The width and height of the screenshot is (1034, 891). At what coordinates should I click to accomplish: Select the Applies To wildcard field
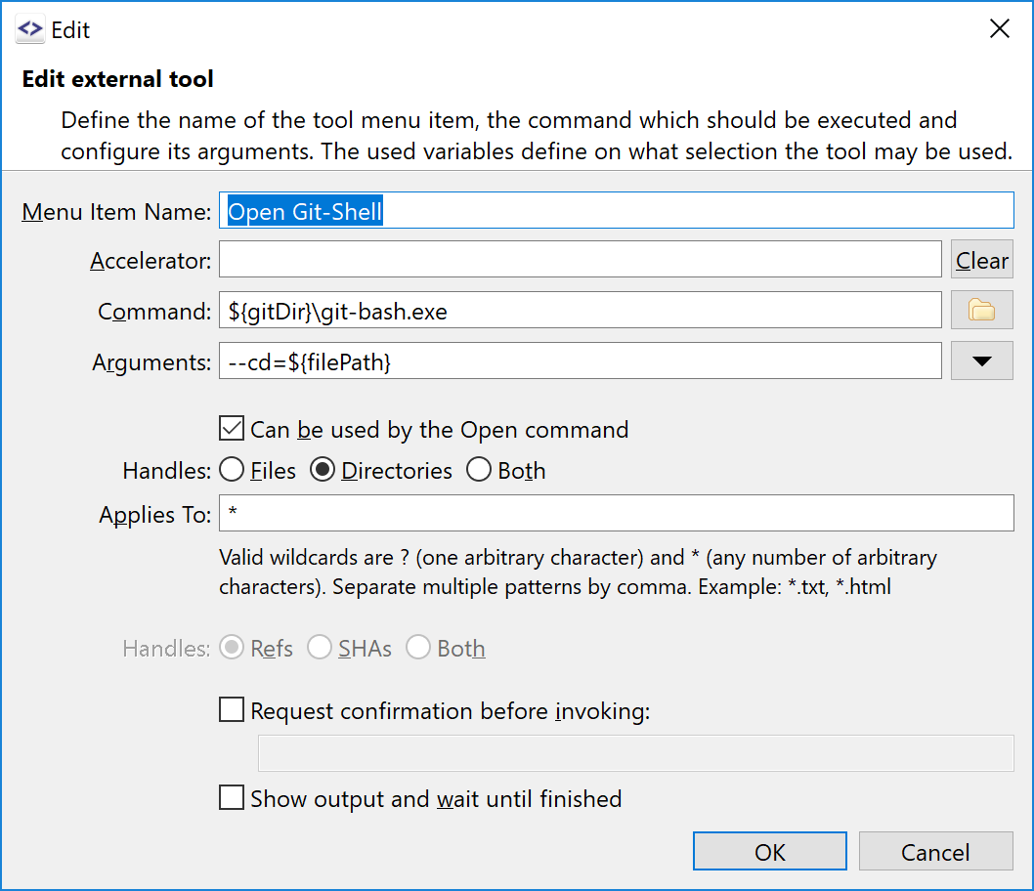tap(617, 515)
